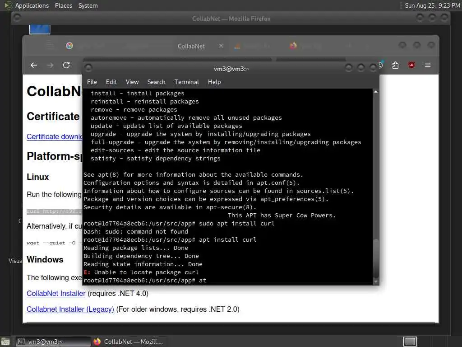Select the tab with the Firefox logo favicon

click(293, 46)
